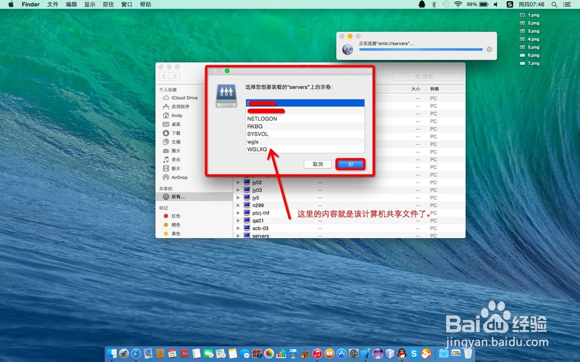Open iTunes music note icon in dock
Viewport: 580px width, 362px height.
click(317, 353)
